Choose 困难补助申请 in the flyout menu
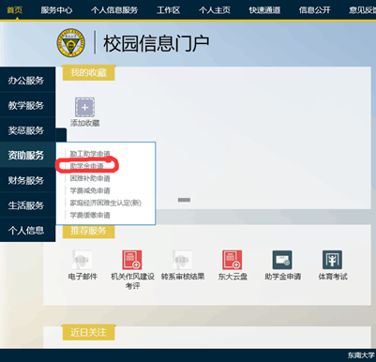Screen dimensions: 376x362 coord(90,178)
